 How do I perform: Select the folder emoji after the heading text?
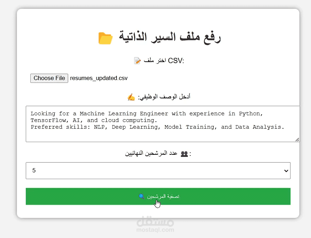pos(106,38)
